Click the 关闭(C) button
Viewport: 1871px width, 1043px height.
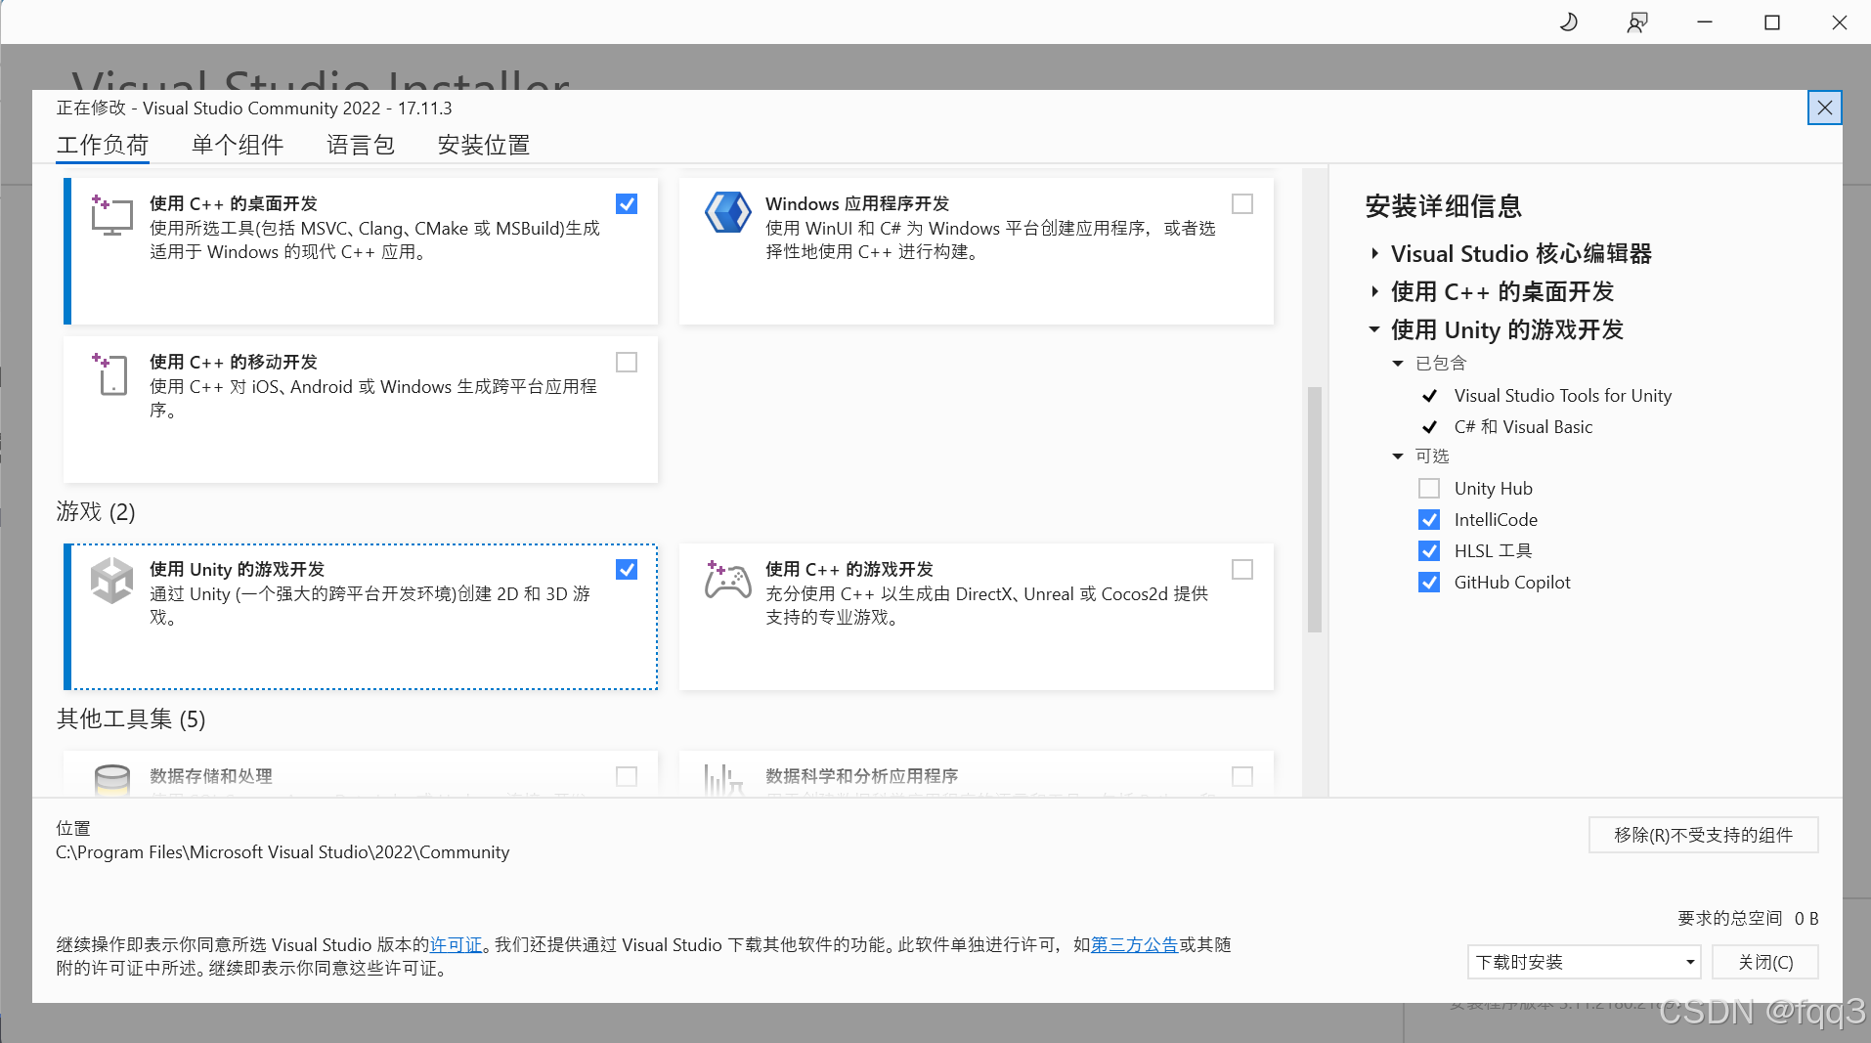tap(1765, 962)
